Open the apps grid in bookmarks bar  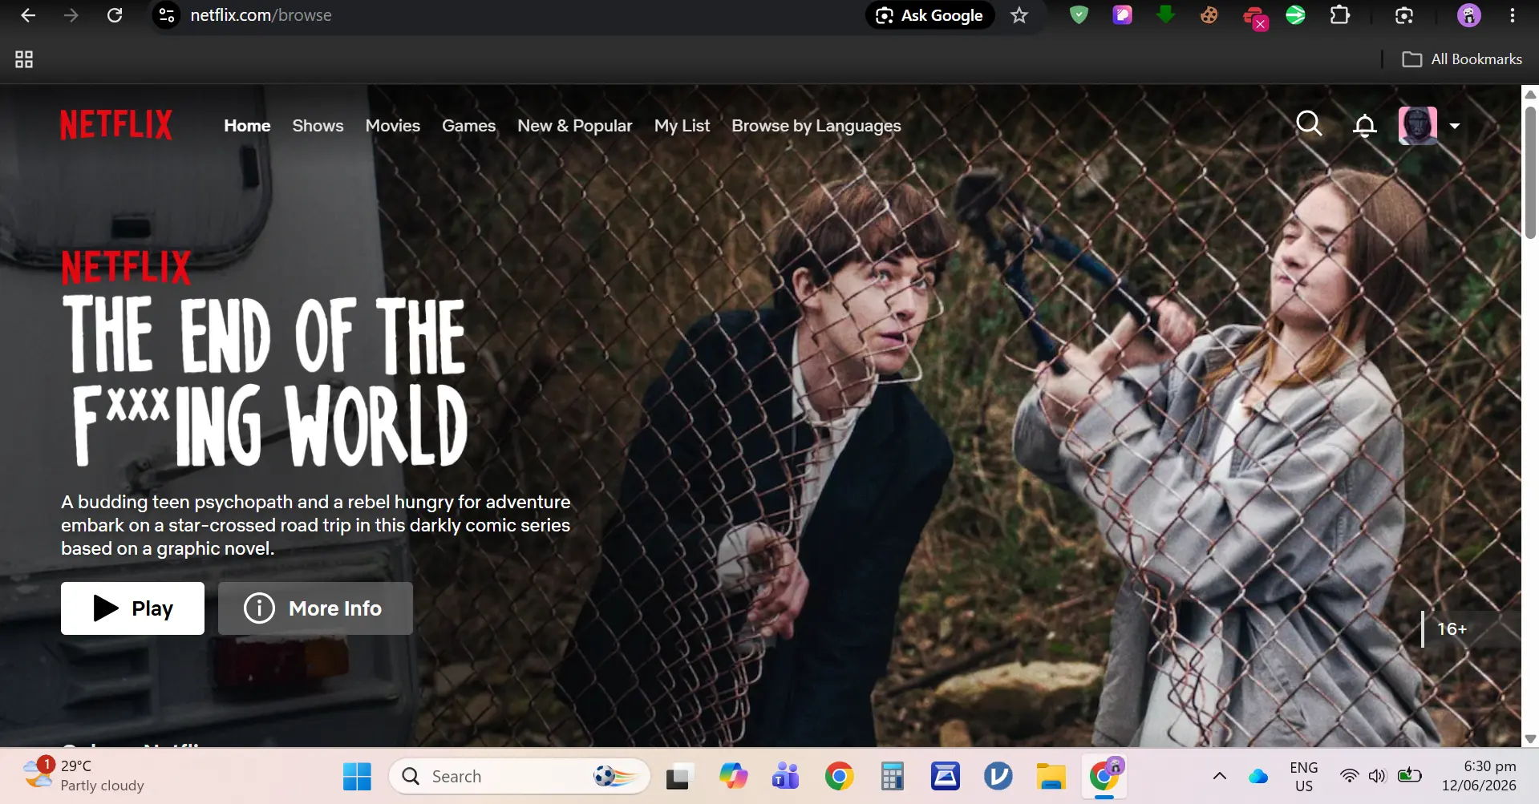[x=24, y=59]
